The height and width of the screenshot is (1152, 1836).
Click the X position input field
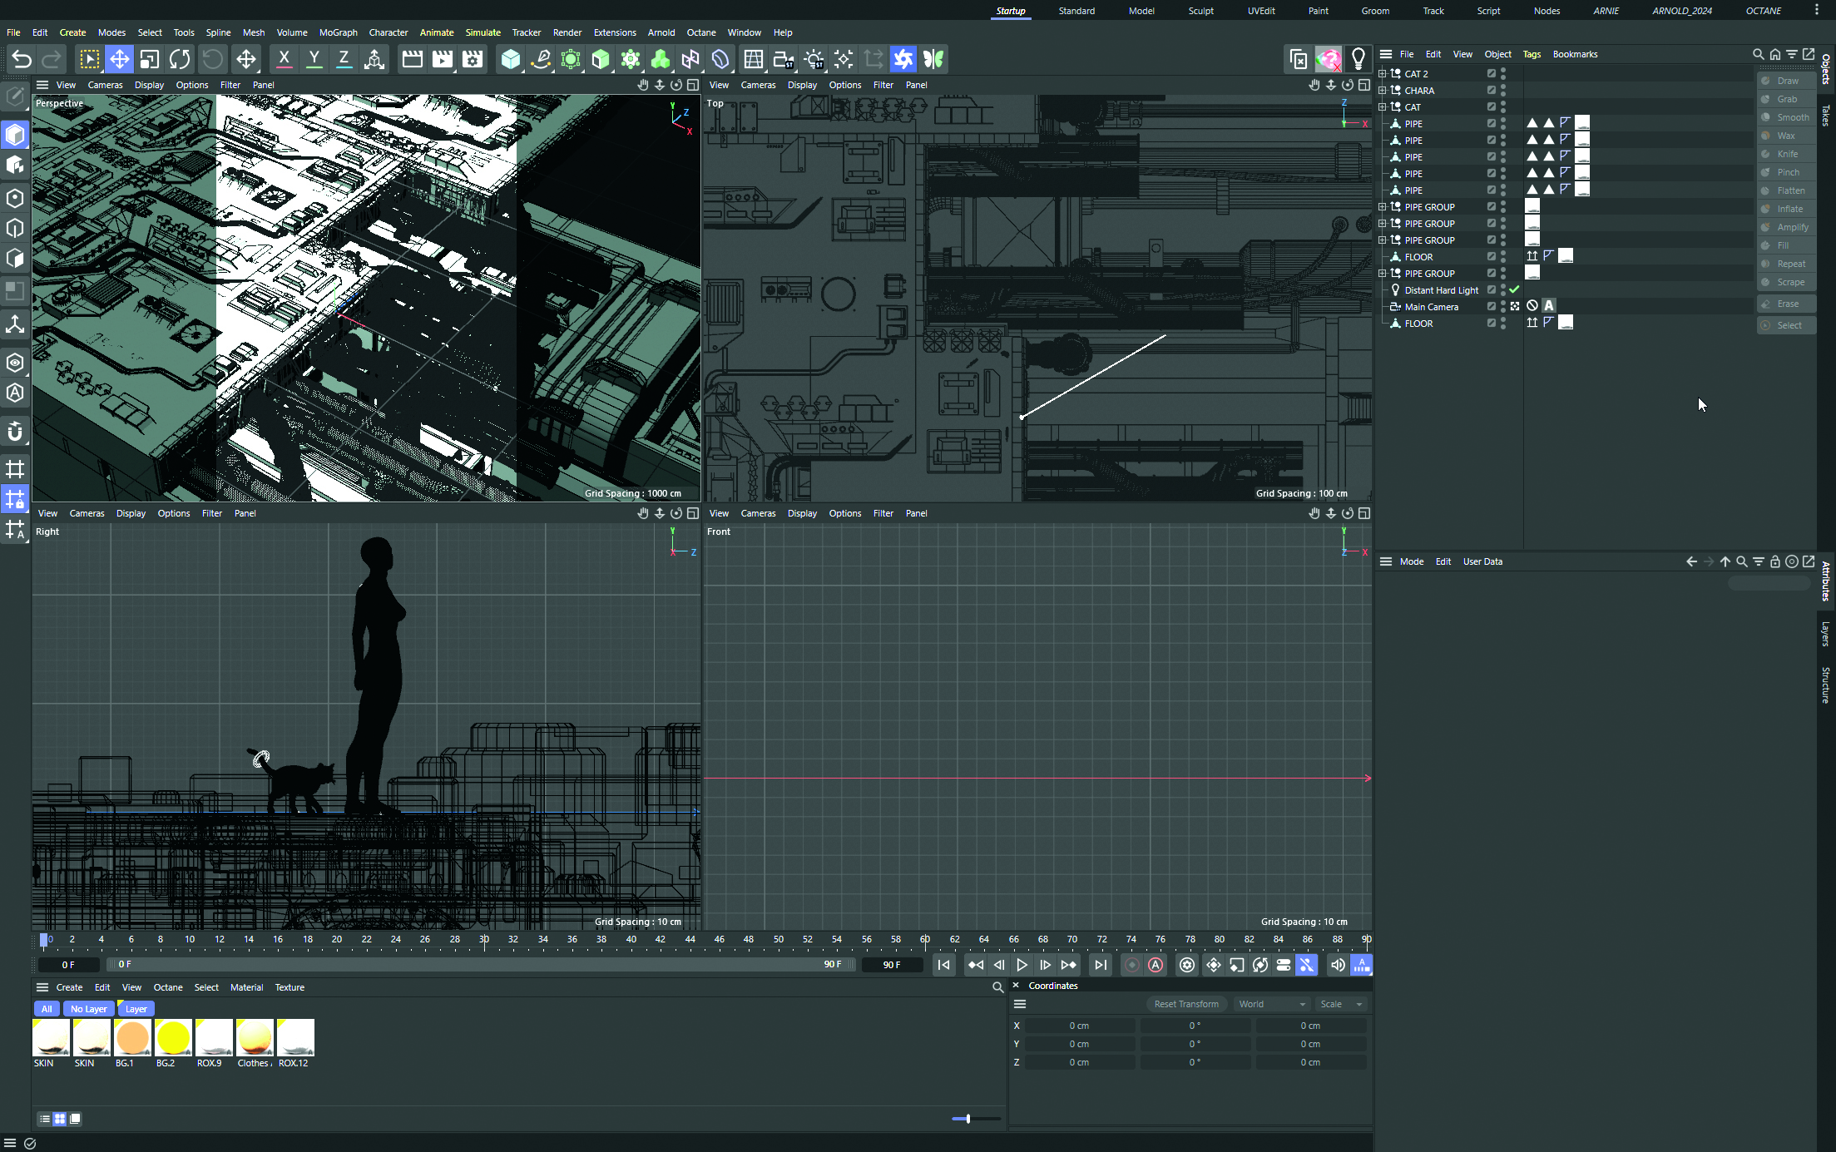pos(1079,1026)
